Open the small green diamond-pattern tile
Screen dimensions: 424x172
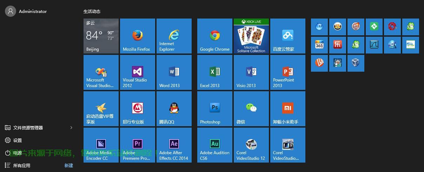click(x=374, y=27)
